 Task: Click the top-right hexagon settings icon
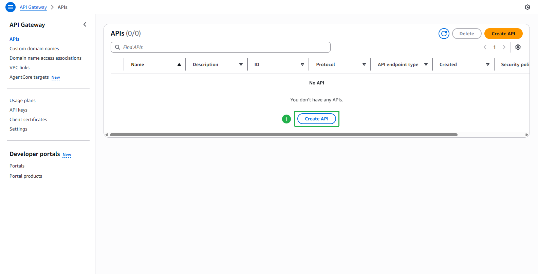pyautogui.click(x=527, y=7)
